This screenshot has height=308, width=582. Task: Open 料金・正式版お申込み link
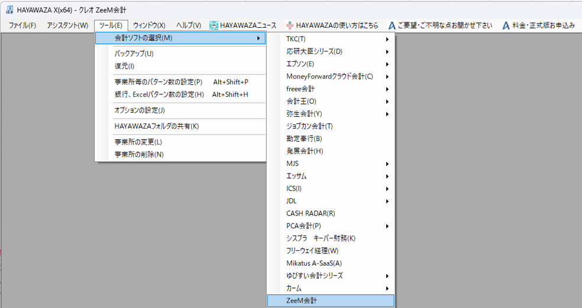click(544, 25)
